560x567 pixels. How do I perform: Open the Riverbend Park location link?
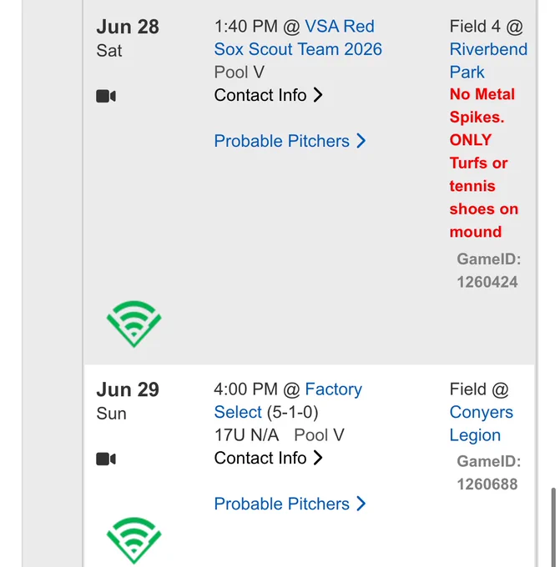tap(488, 60)
